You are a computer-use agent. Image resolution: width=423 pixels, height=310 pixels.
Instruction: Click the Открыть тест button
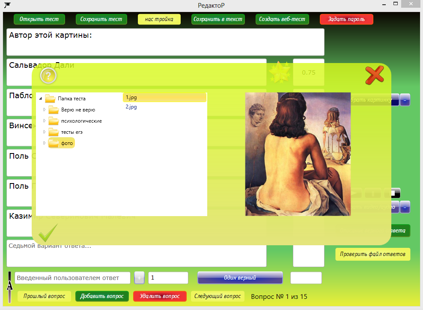tap(39, 19)
